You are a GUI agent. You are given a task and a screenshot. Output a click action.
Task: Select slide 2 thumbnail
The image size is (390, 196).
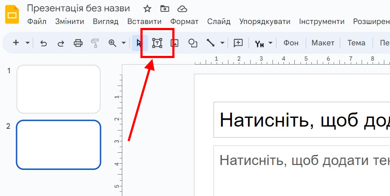pos(59,145)
